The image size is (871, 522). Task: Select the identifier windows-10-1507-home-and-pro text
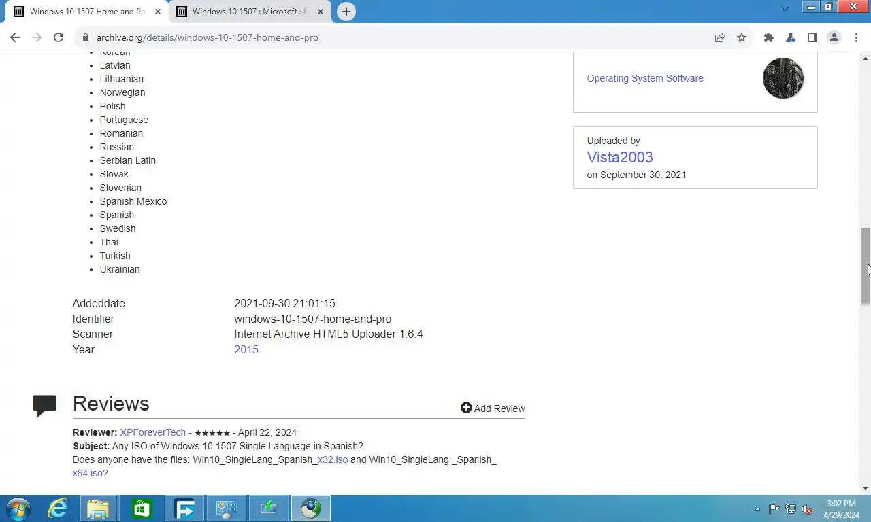click(313, 319)
